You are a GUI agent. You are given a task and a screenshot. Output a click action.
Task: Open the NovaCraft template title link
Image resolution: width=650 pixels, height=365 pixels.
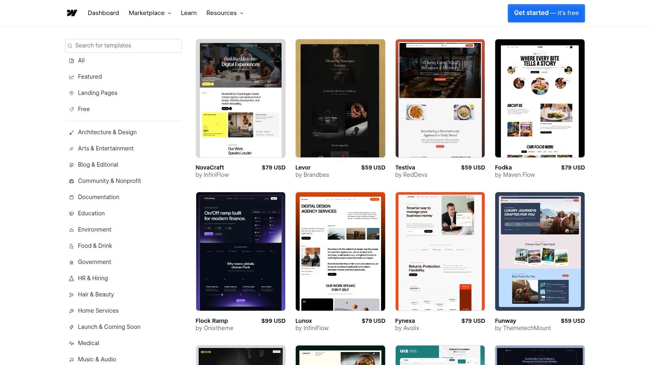(210, 167)
